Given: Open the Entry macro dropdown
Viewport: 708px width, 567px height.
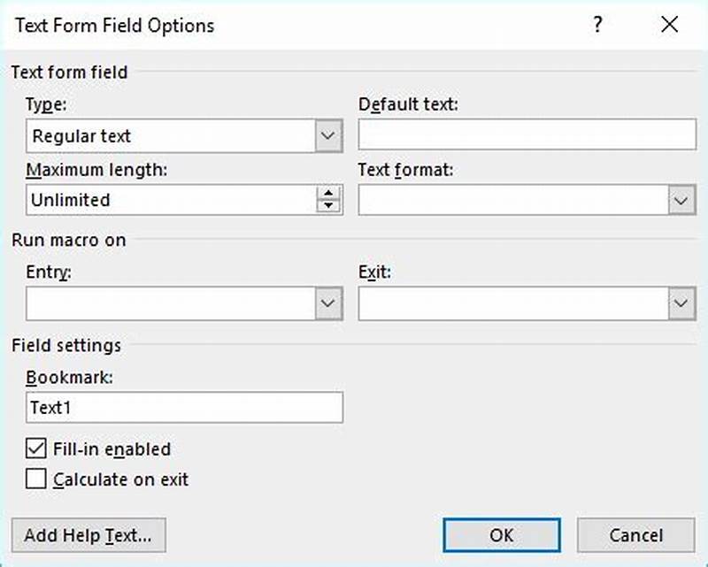Looking at the screenshot, I should (328, 303).
